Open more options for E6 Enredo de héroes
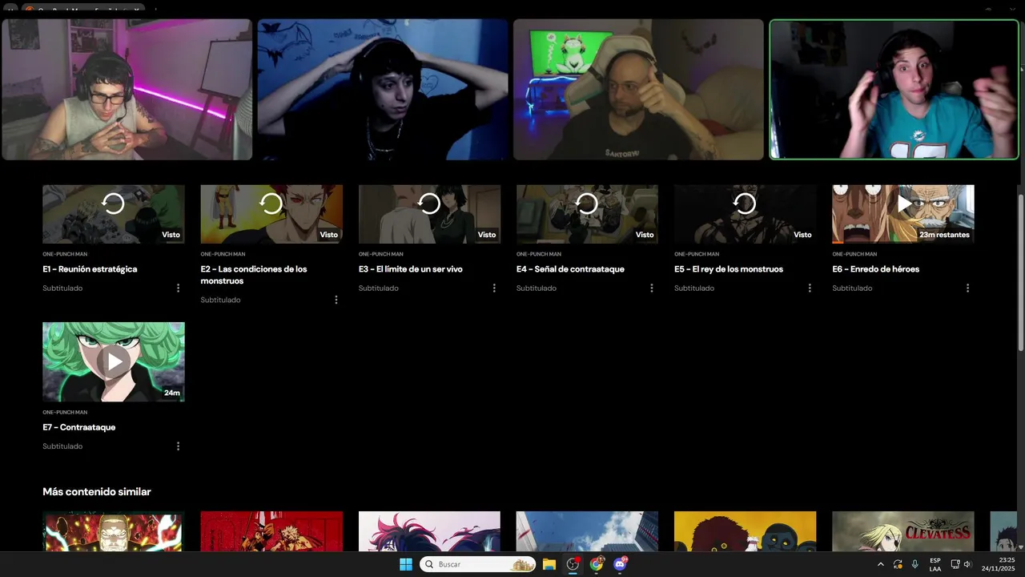Screen dimensions: 1025x577 967,288
